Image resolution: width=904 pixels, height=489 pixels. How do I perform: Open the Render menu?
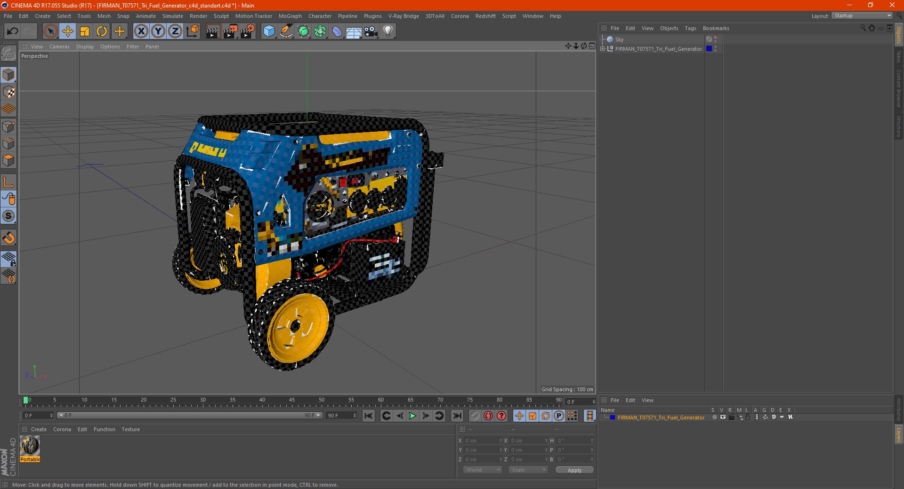pos(198,16)
